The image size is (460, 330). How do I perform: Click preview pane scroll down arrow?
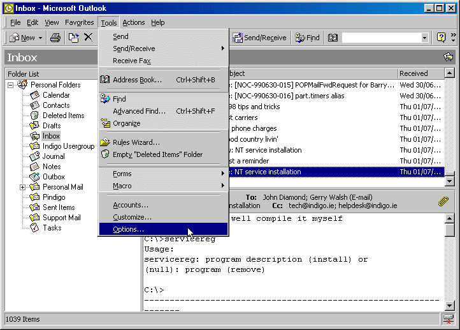(449, 306)
